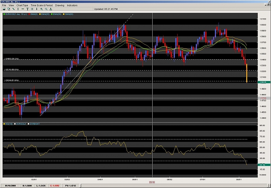Click the green RSI value tag on axis
Image resolution: width=271 pixels, height=188 pixels.
264,165
